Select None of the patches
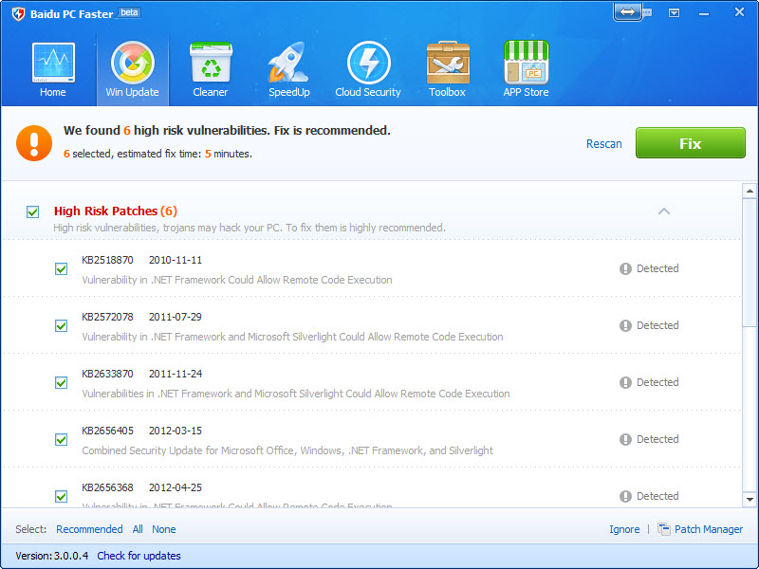 163,529
